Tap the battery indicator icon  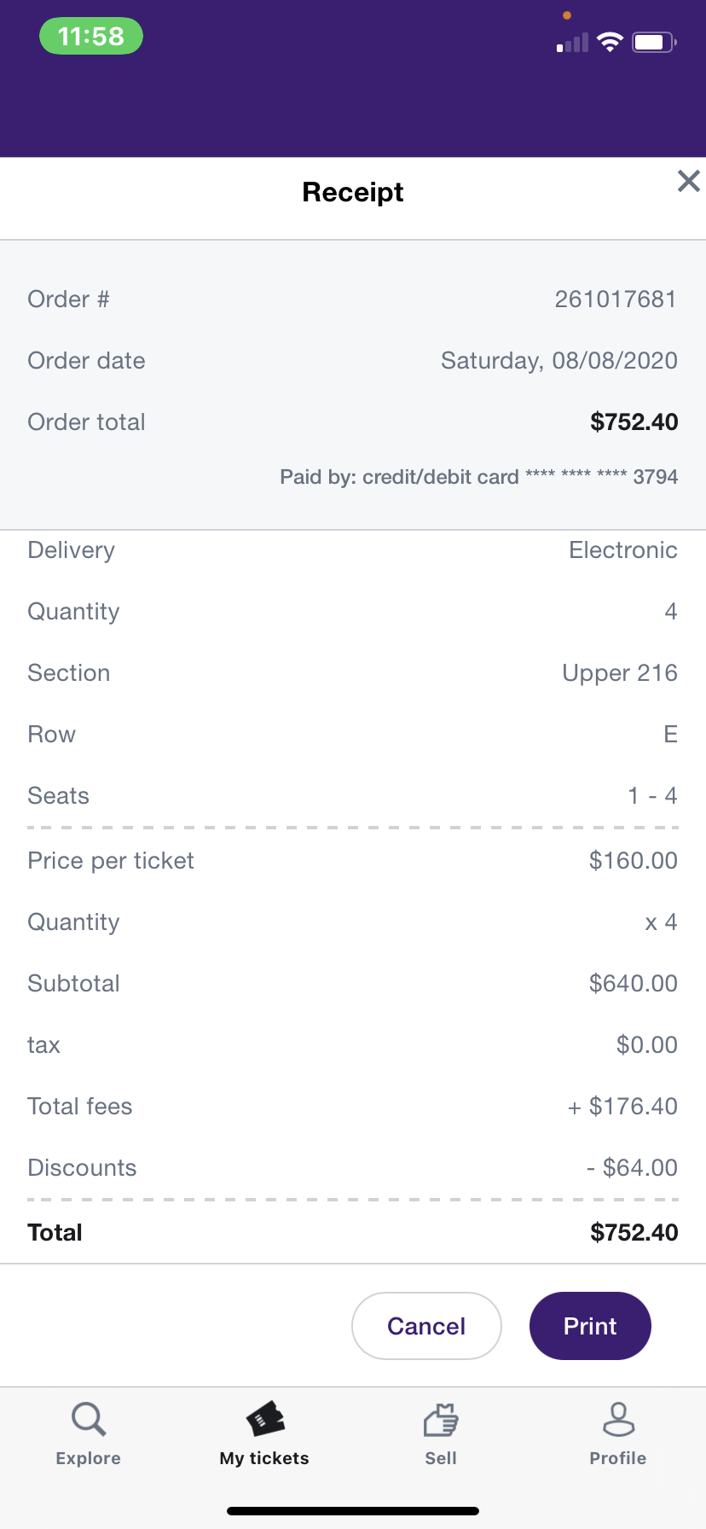click(653, 42)
